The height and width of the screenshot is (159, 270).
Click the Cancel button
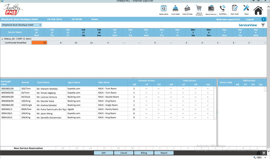[x=124, y=153]
